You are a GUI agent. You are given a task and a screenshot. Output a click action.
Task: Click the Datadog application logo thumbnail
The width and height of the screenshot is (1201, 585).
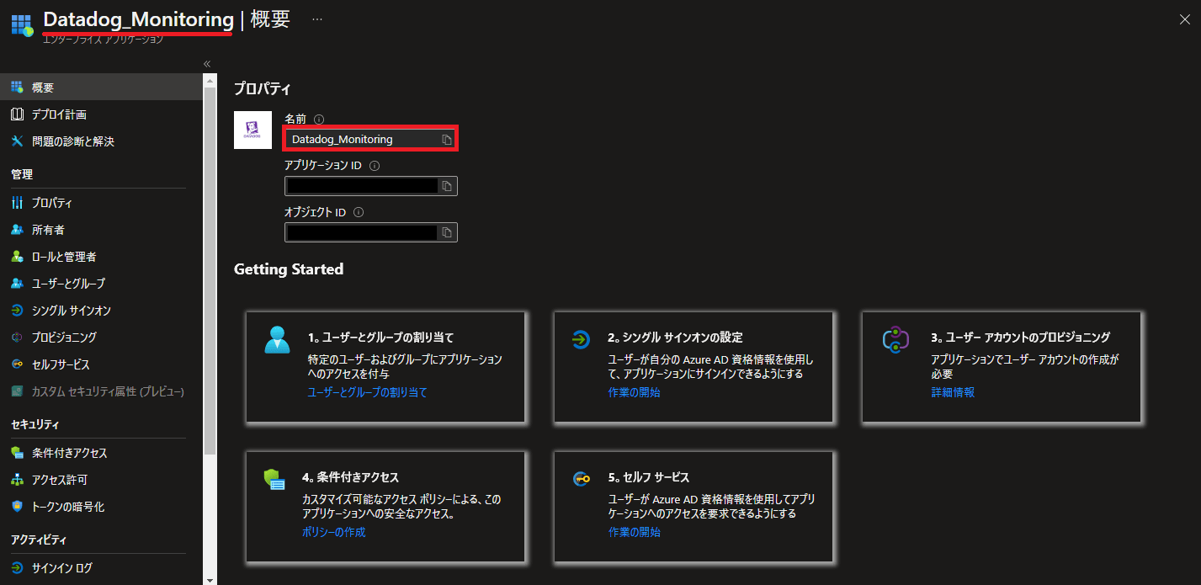[252, 130]
